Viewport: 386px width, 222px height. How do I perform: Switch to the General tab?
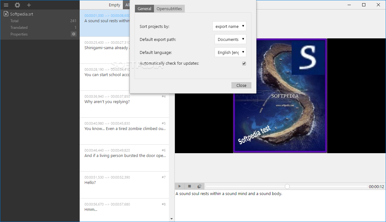(x=144, y=9)
